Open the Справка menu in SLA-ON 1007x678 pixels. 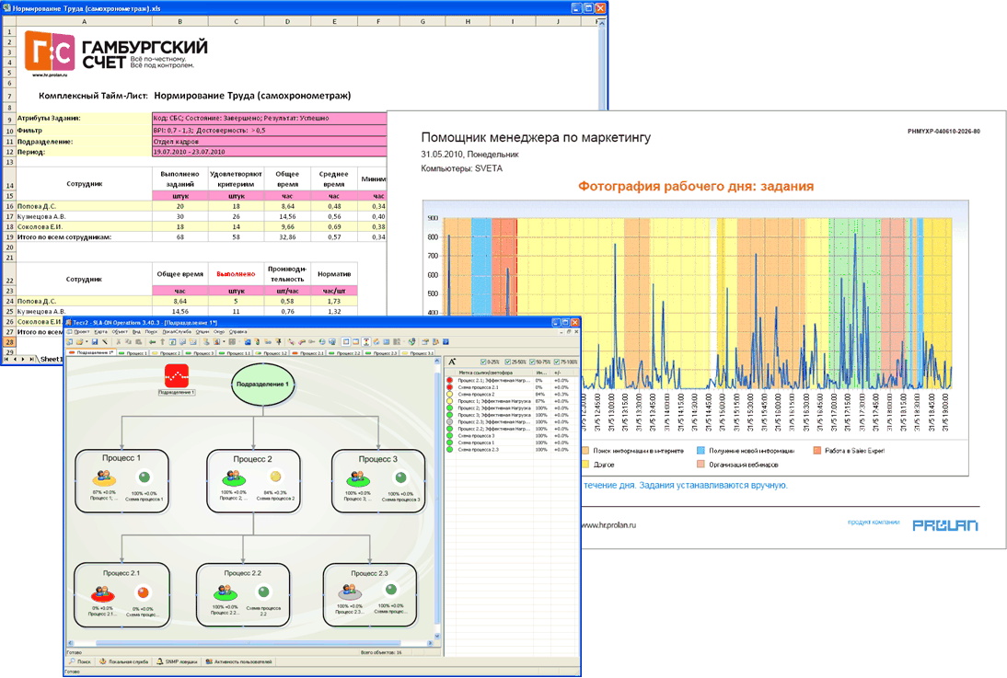pyautogui.click(x=238, y=332)
